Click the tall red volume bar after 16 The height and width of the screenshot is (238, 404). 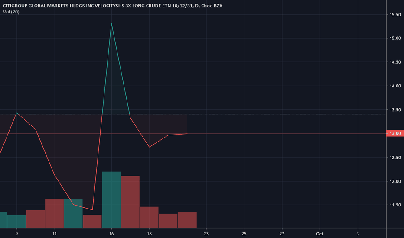pyautogui.click(x=130, y=202)
